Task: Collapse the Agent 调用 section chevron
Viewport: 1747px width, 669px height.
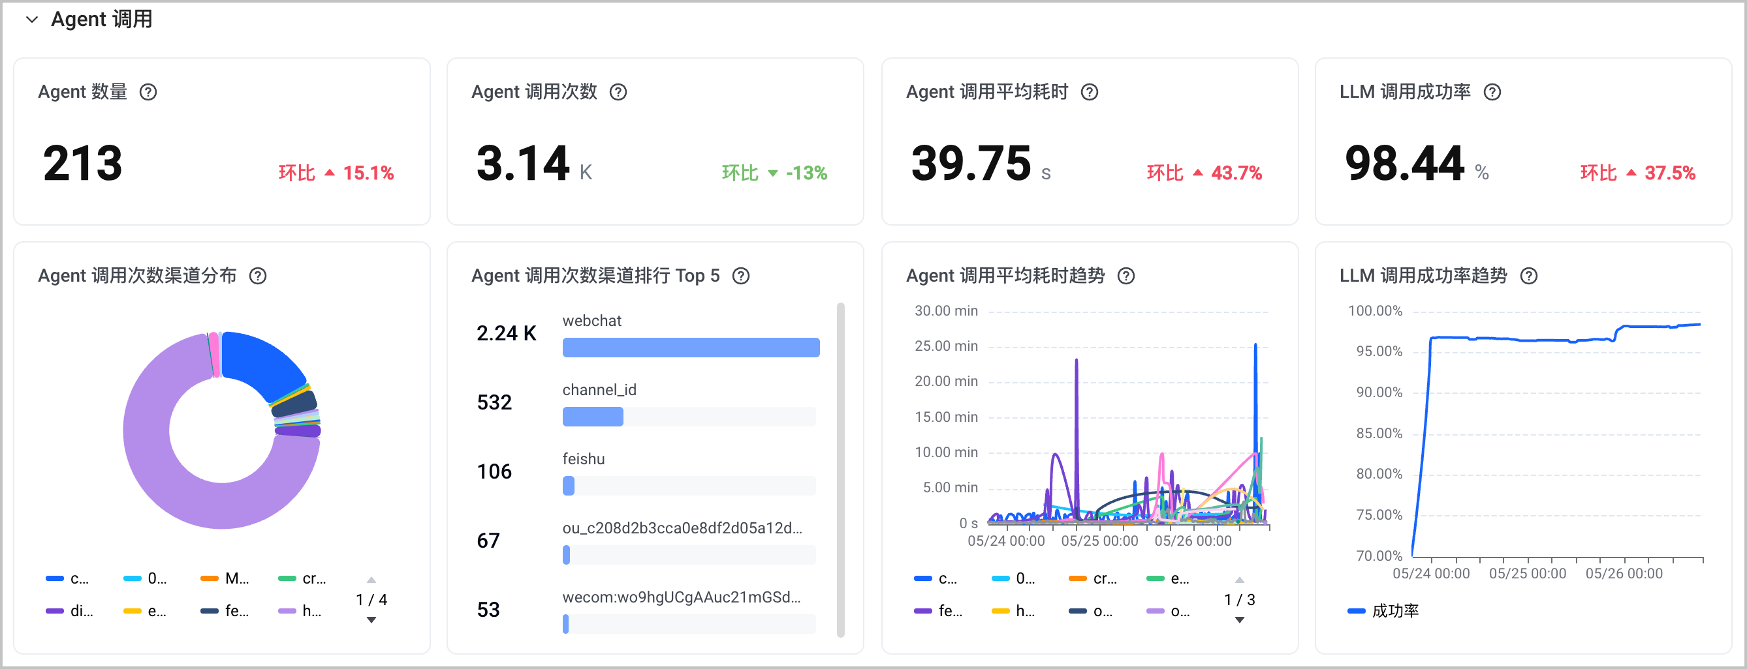Action: pyautogui.click(x=31, y=20)
